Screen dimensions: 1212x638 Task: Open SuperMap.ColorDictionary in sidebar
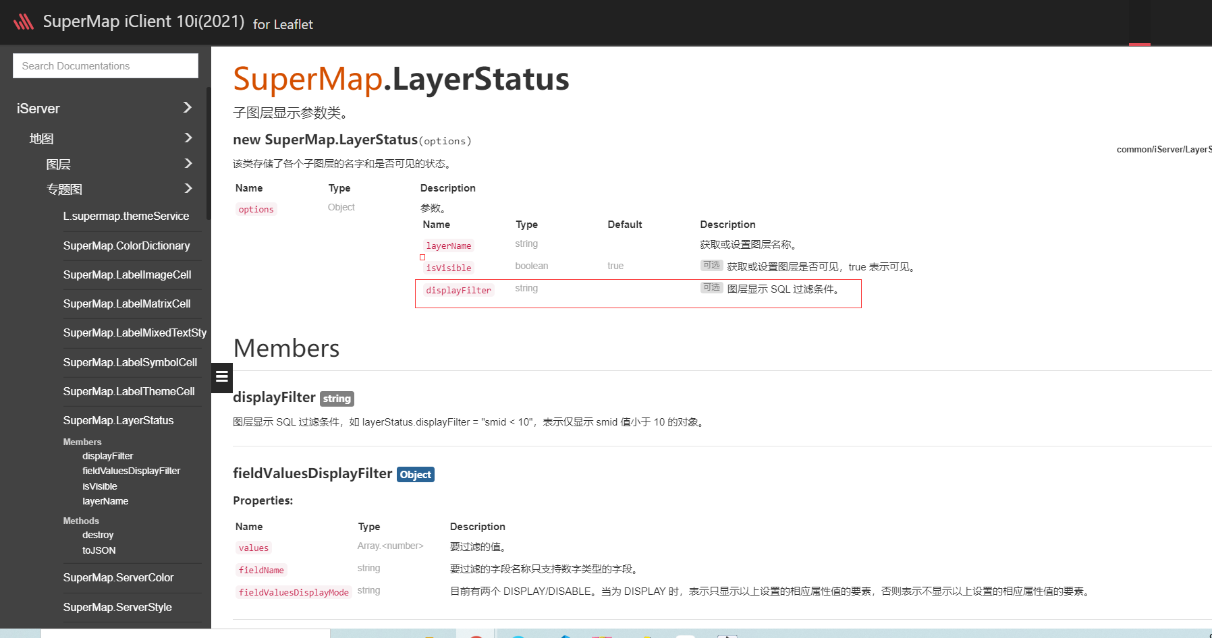pyautogui.click(x=126, y=245)
